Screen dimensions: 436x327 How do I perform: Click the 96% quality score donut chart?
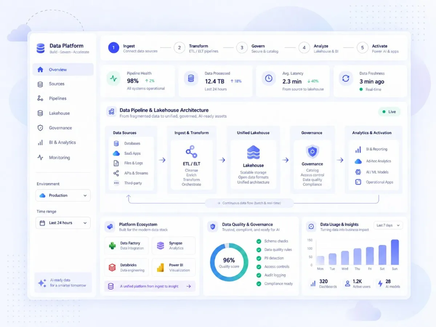(229, 262)
